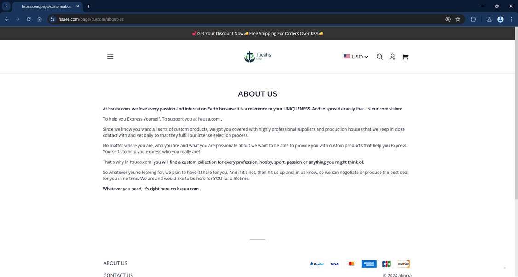
Task: Click the CONTACT US footer link
Action: 118,275
